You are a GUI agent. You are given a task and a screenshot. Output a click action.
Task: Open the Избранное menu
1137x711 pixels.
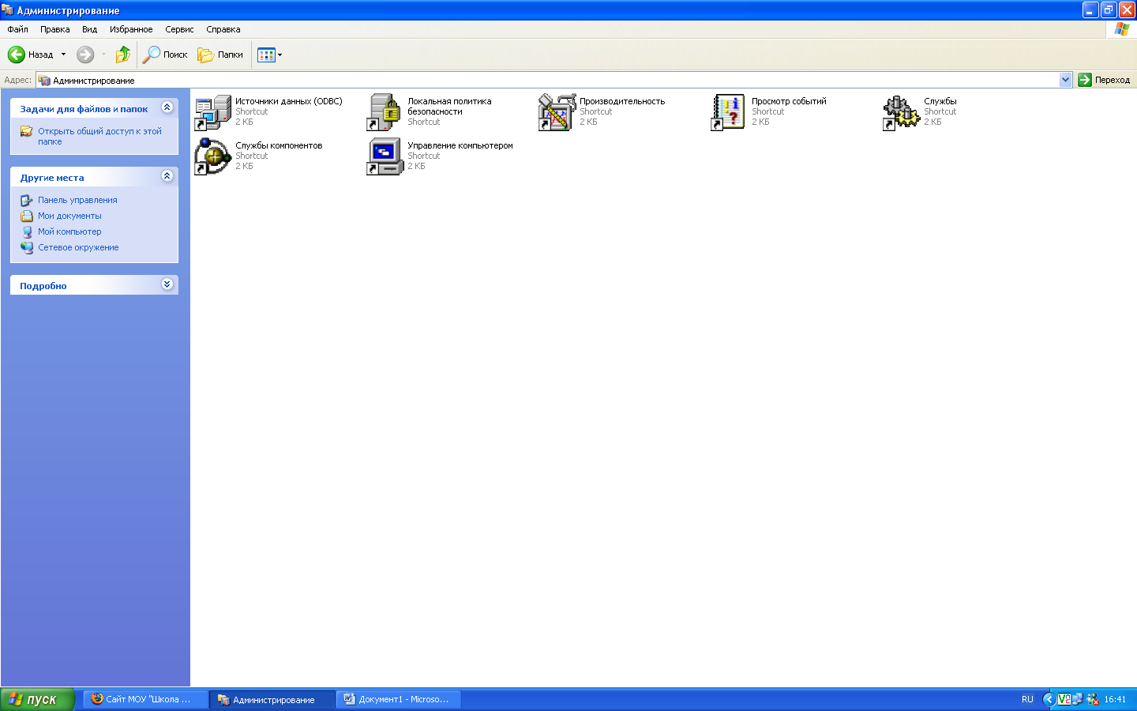(131, 29)
